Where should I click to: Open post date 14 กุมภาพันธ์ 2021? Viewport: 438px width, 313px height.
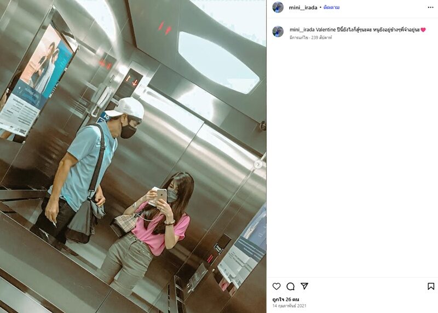(x=289, y=306)
